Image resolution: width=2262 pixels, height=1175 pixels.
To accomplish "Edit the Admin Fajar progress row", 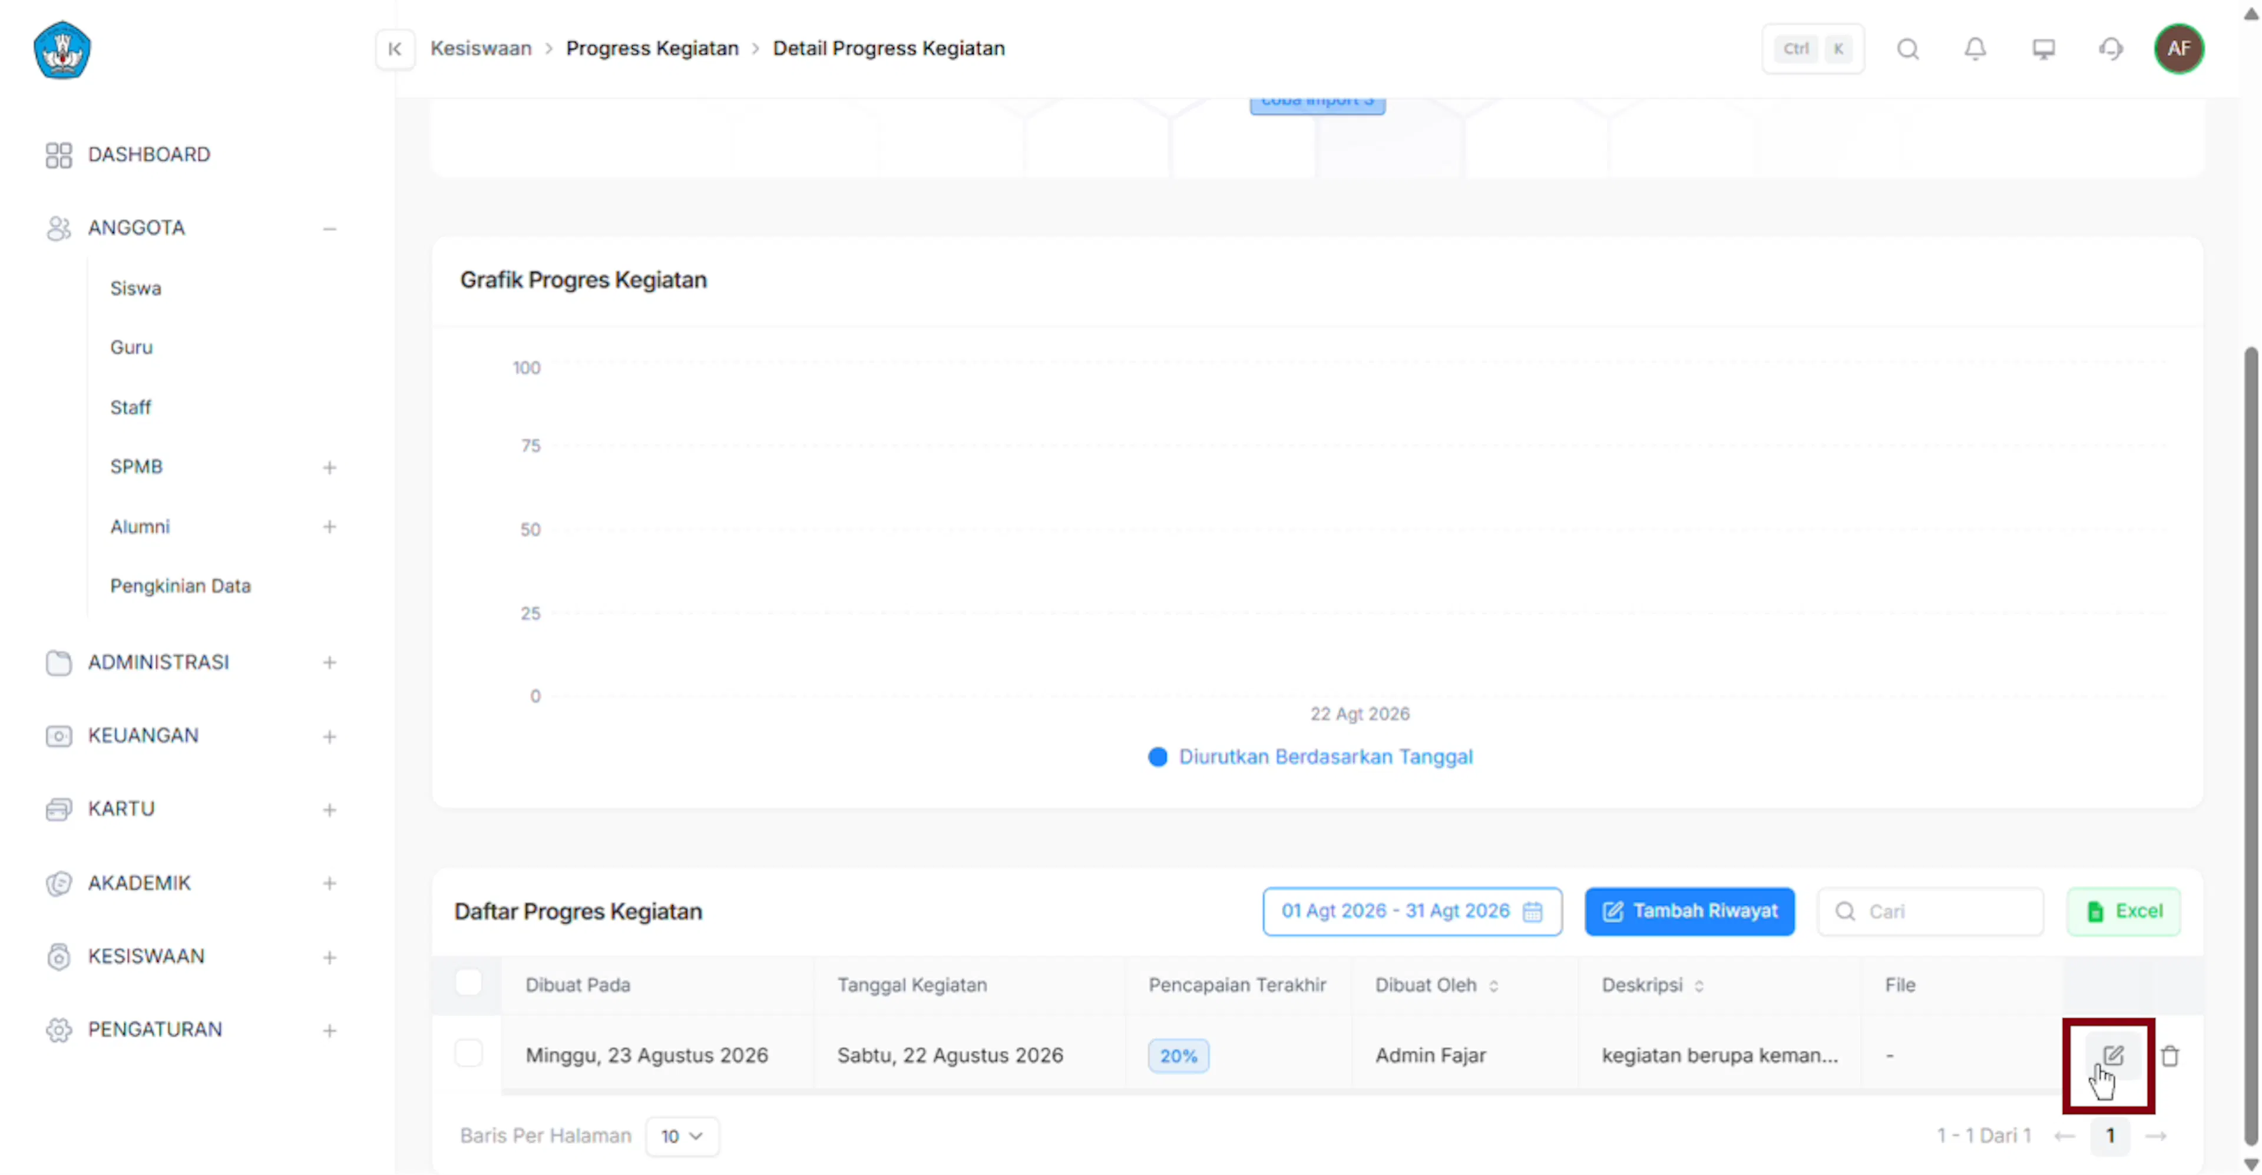I will pos(2113,1055).
